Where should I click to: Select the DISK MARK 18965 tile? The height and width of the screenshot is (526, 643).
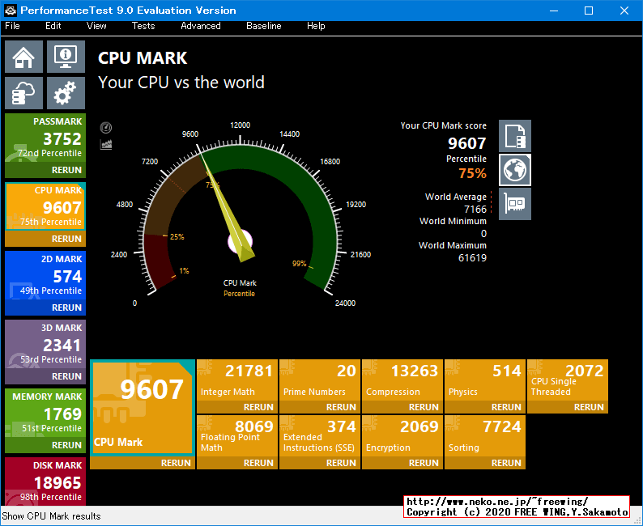point(45,481)
